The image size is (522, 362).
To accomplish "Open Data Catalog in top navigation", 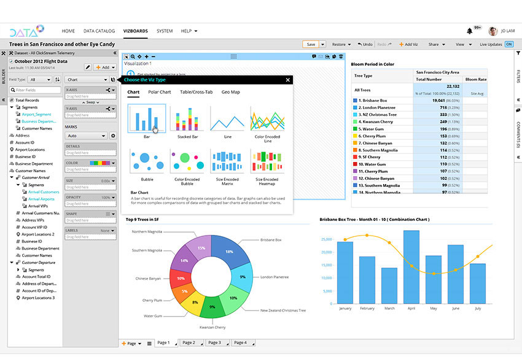I will click(99, 31).
